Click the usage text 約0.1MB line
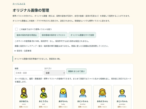Screen dimensions: 146x109 (x=52, y=41)
